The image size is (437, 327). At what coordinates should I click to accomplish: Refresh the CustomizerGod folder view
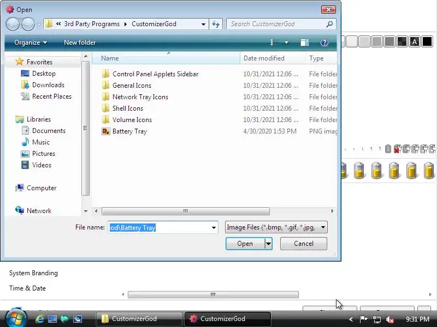(216, 24)
